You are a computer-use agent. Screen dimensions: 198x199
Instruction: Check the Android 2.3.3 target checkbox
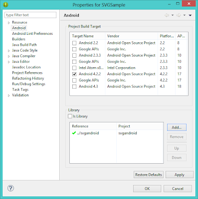[x=74, y=55]
